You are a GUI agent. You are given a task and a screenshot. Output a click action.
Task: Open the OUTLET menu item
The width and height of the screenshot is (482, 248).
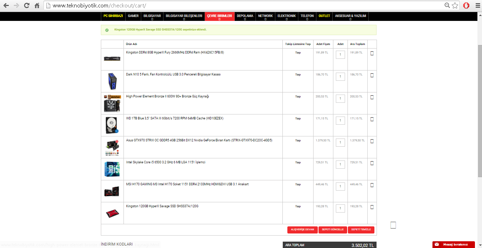pos(324,16)
